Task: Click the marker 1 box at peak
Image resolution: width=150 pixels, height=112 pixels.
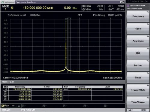Action: (66, 19)
